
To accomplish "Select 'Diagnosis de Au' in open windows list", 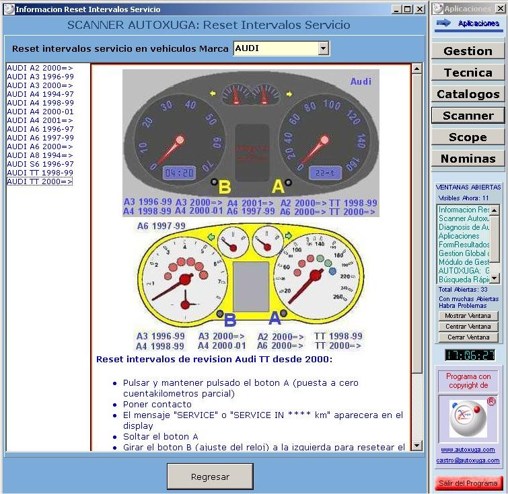I will (x=464, y=227).
